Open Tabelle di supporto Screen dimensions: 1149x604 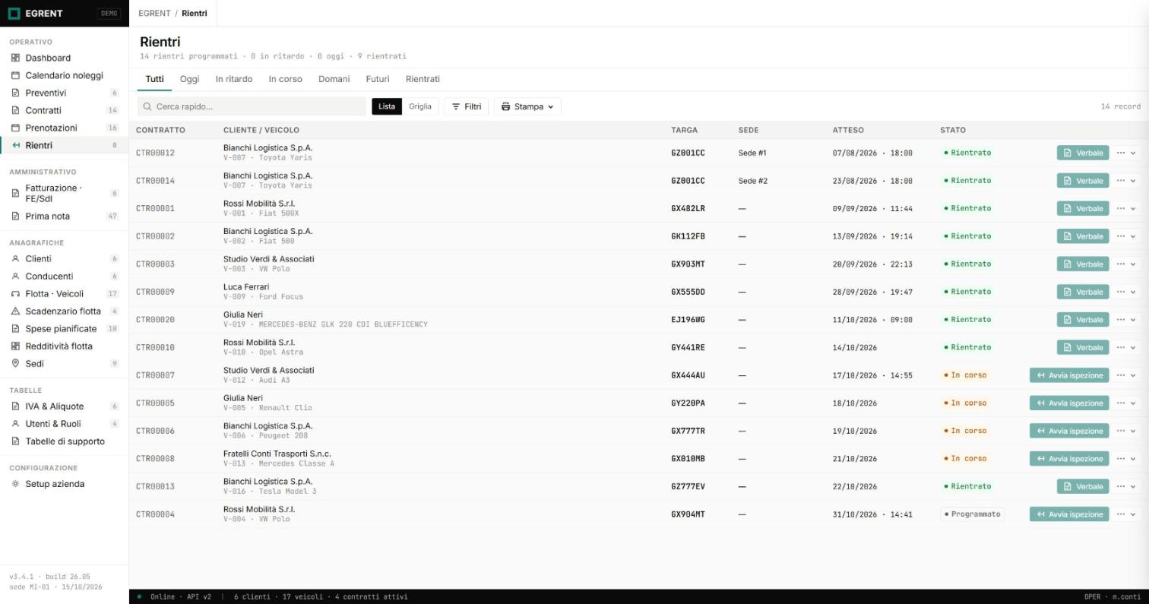click(64, 441)
